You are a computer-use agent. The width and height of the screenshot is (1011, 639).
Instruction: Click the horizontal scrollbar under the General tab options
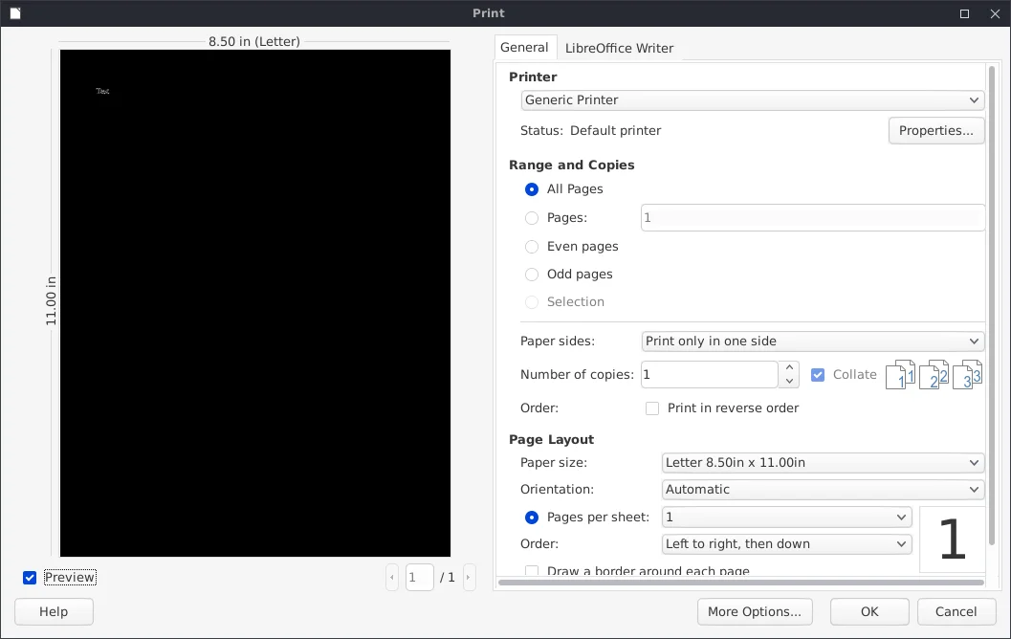pos(741,583)
